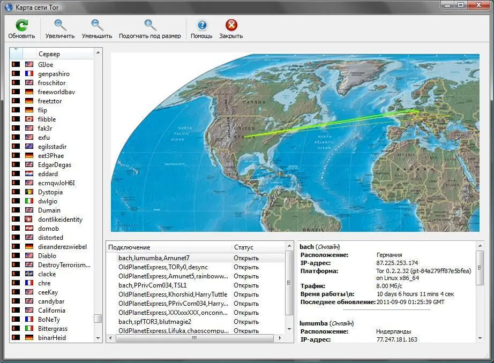This screenshot has width=494, height=363.
Task: Click the US flag next to GIJoe
Action: click(29, 64)
